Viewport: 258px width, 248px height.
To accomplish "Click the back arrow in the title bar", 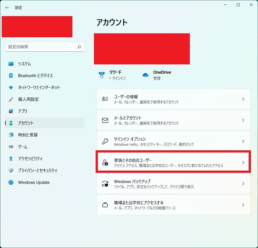I will tap(7, 8).
